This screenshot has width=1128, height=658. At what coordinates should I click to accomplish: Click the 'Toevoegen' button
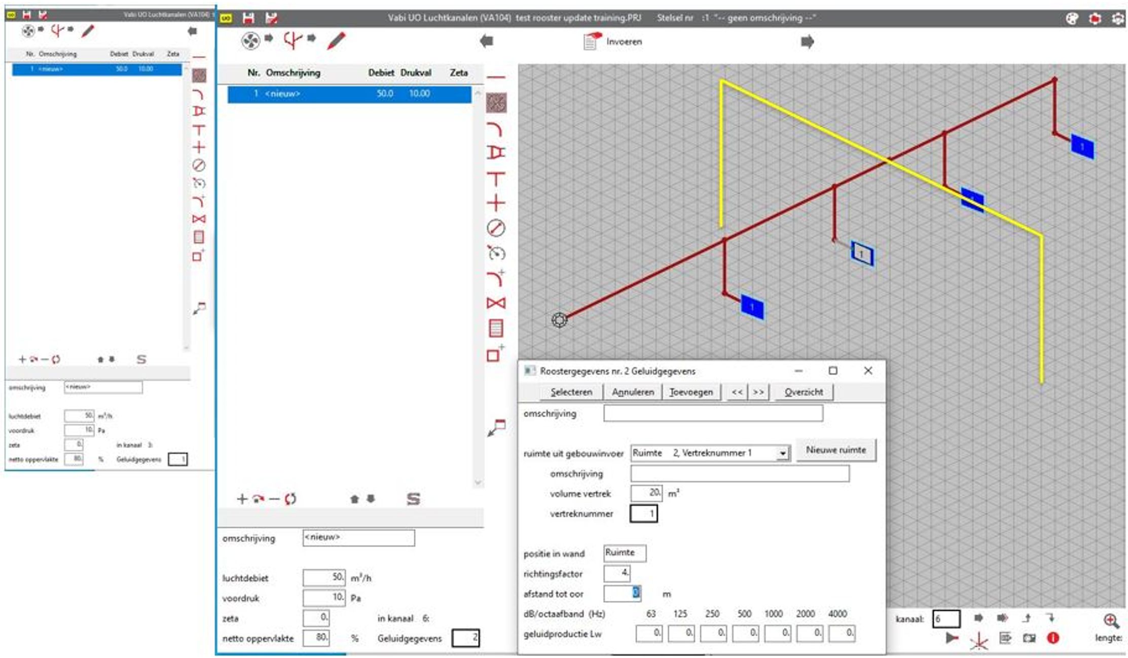click(690, 392)
